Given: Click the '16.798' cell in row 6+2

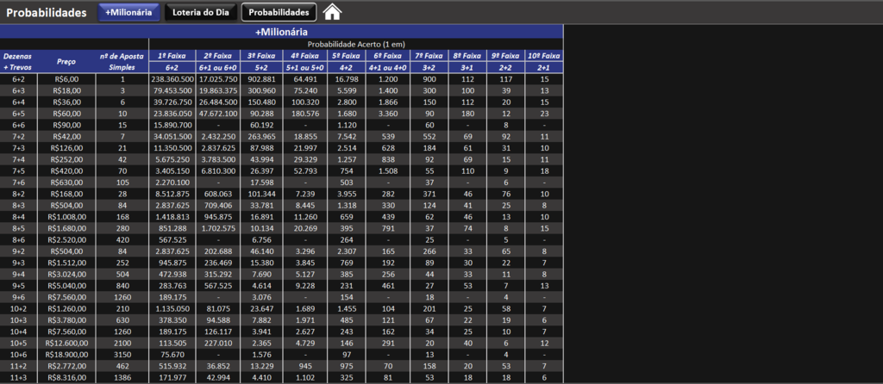Looking at the screenshot, I should [345, 79].
